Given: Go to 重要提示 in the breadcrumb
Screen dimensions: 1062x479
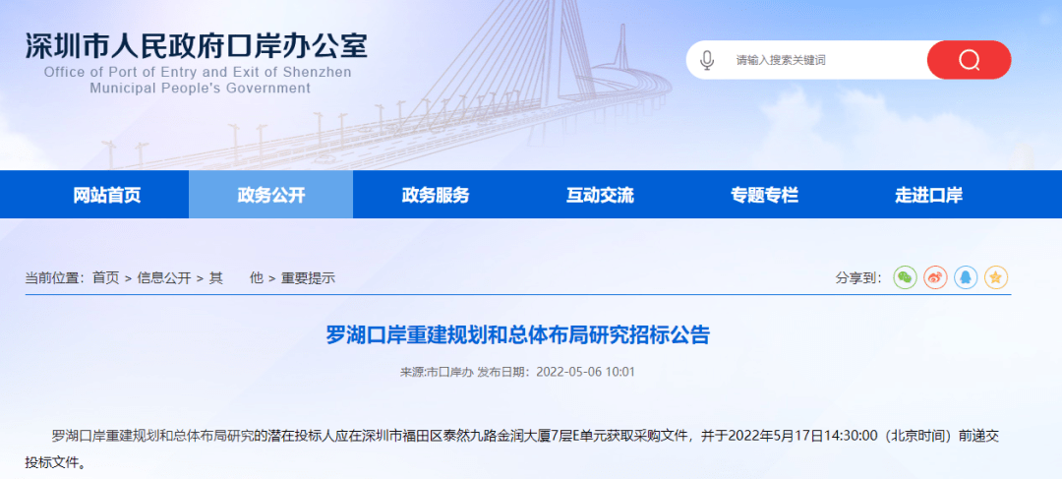Looking at the screenshot, I should pyautogui.click(x=308, y=277).
